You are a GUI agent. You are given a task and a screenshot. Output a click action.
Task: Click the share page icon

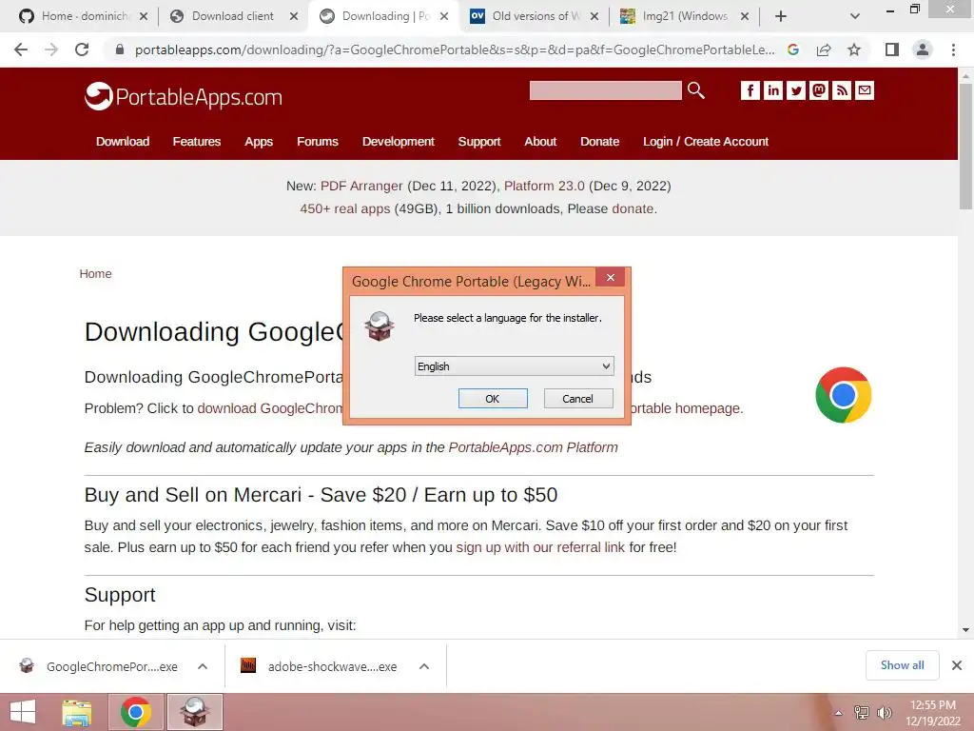[824, 49]
